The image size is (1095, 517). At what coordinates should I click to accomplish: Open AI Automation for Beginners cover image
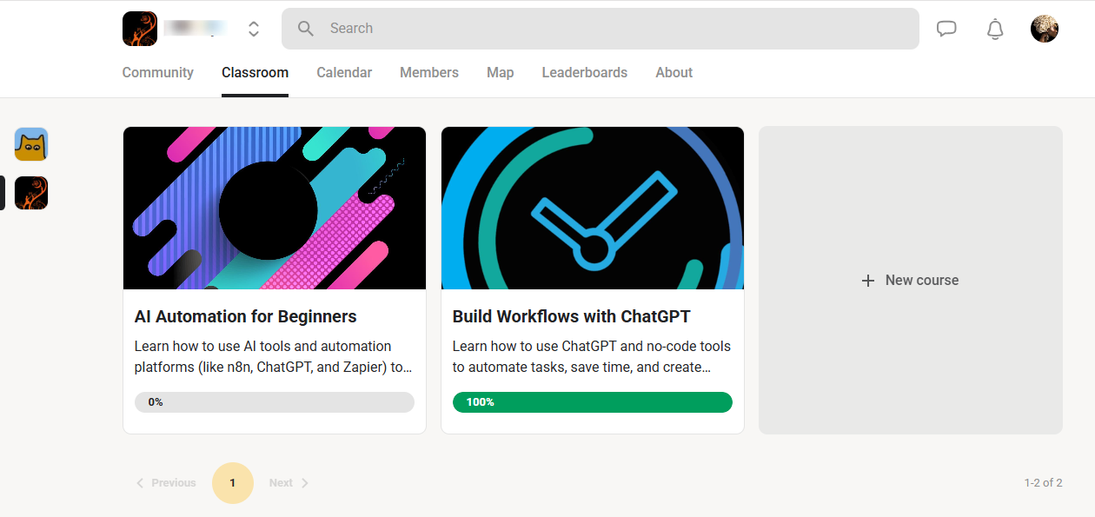click(275, 209)
